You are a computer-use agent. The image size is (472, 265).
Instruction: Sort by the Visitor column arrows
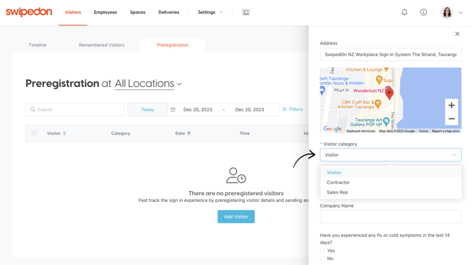tap(64, 133)
